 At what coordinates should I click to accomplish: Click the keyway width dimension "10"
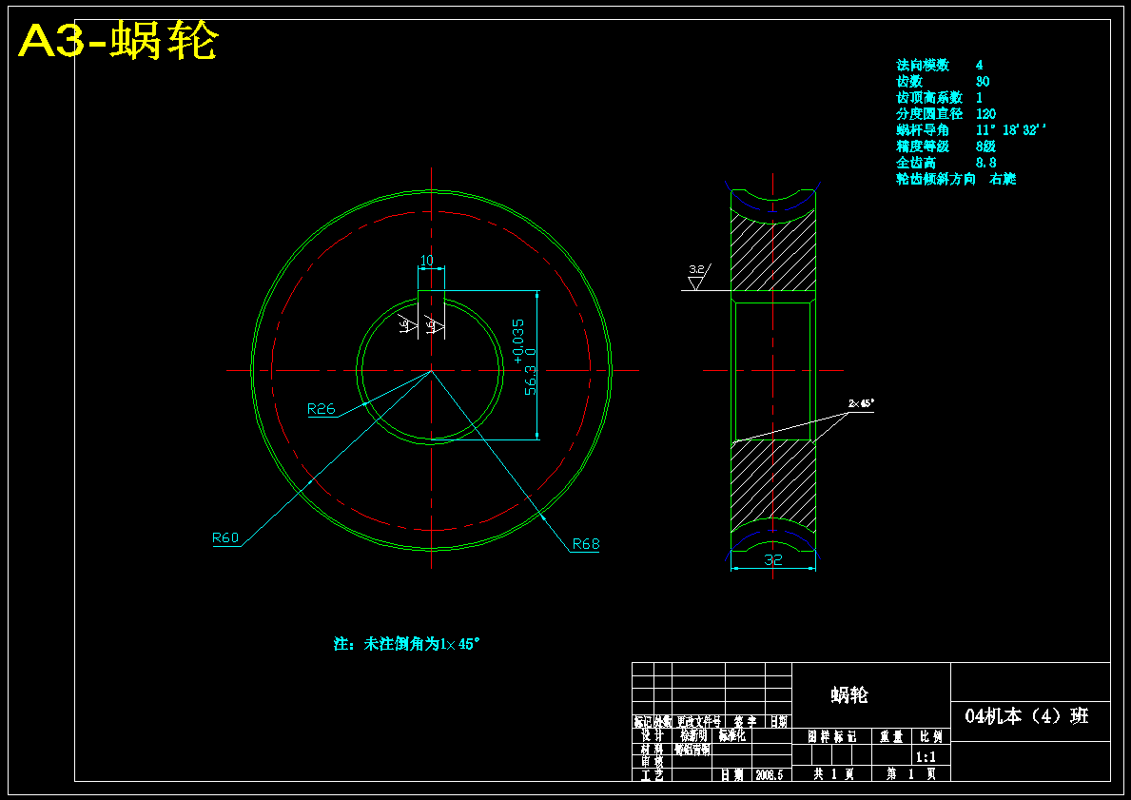428,261
